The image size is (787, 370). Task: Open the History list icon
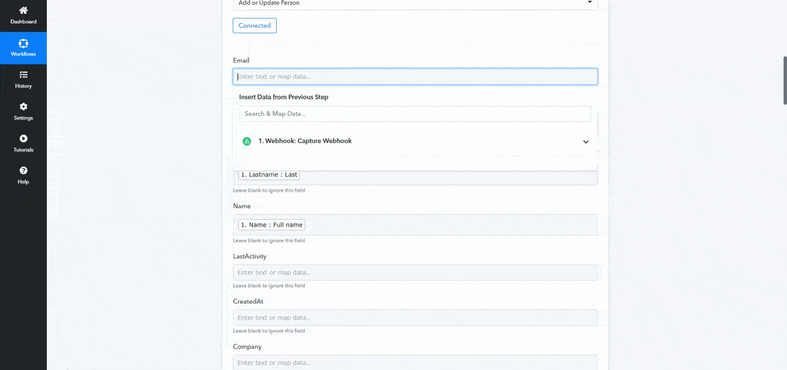[23, 74]
